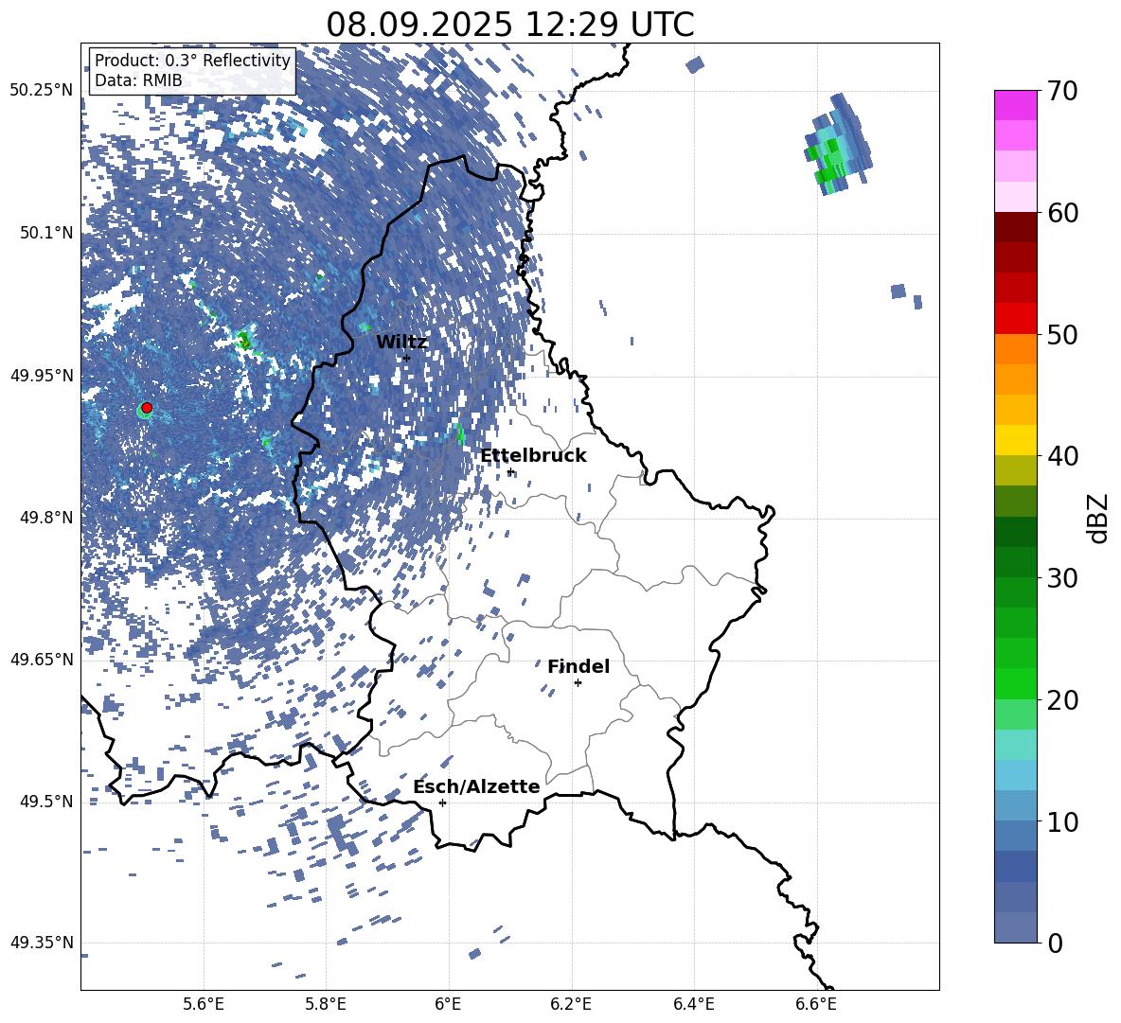
Task: Click the title 08.09.2025 12:29 UTC
Action: pos(510,25)
